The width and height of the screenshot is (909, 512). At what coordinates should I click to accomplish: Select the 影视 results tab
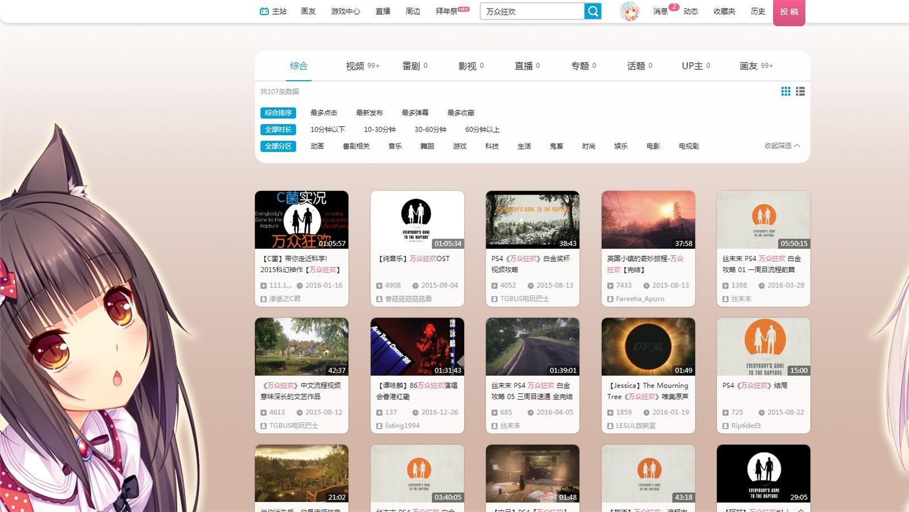click(x=471, y=66)
